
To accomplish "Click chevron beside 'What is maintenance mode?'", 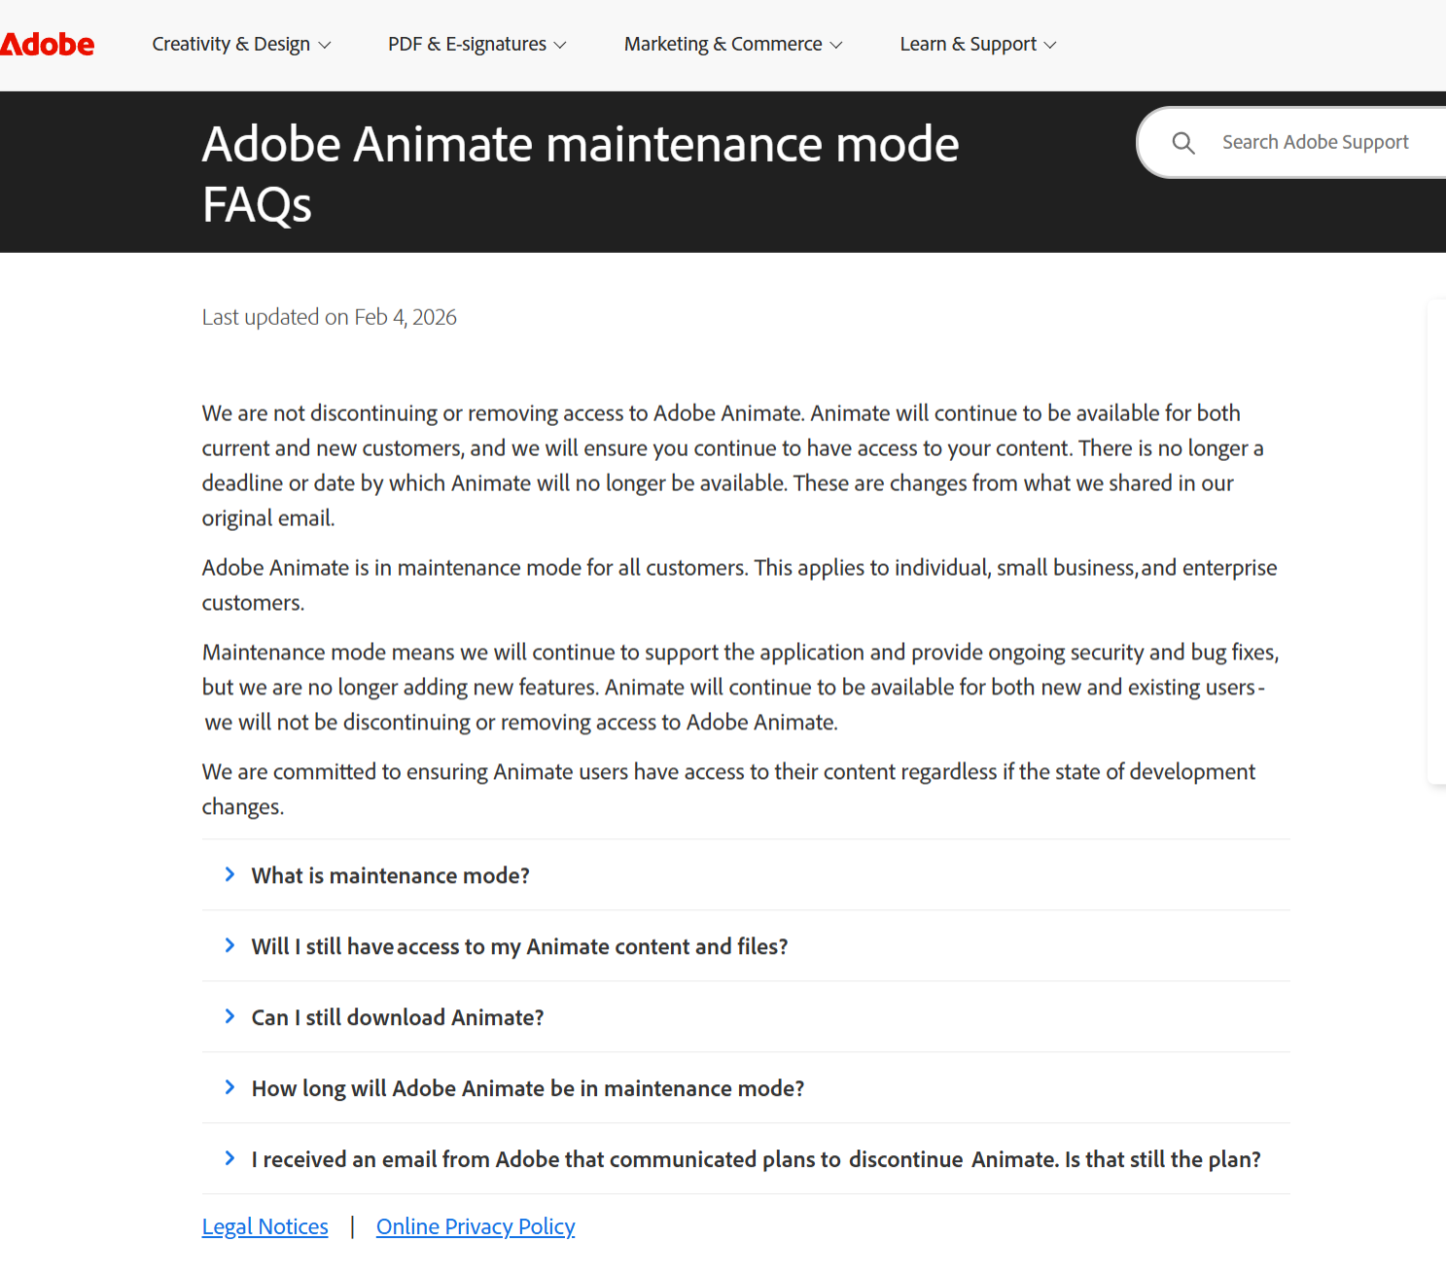I will click(x=229, y=874).
